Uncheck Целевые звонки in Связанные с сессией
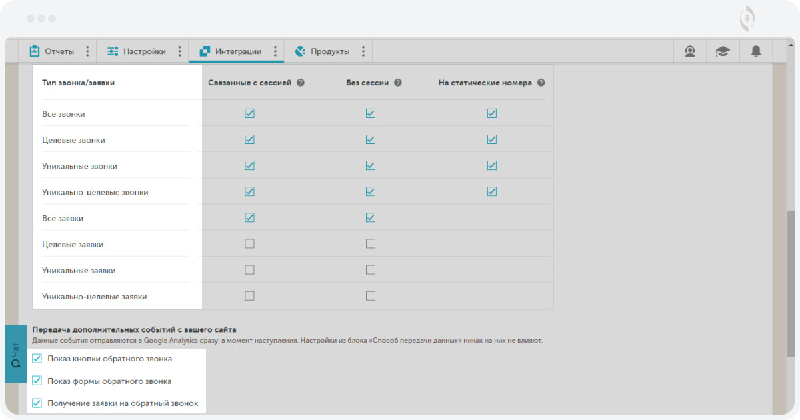The width and height of the screenshot is (800, 420). [249, 139]
